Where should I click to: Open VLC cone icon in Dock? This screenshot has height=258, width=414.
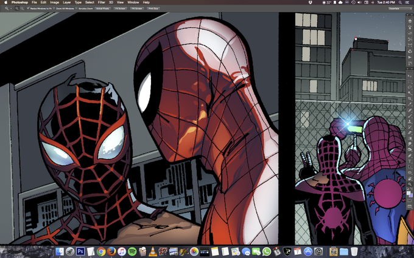click(x=153, y=251)
